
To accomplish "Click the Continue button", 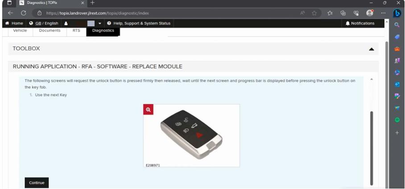I will click(37, 183).
